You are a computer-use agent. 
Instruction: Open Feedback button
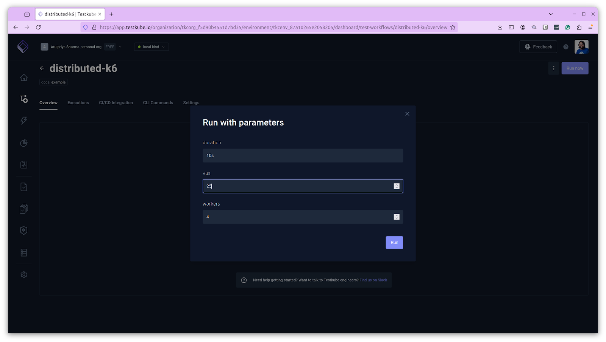538,47
